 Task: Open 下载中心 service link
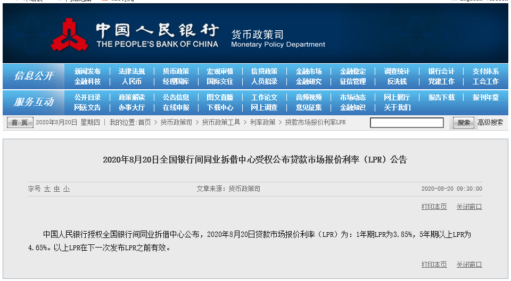click(220, 107)
